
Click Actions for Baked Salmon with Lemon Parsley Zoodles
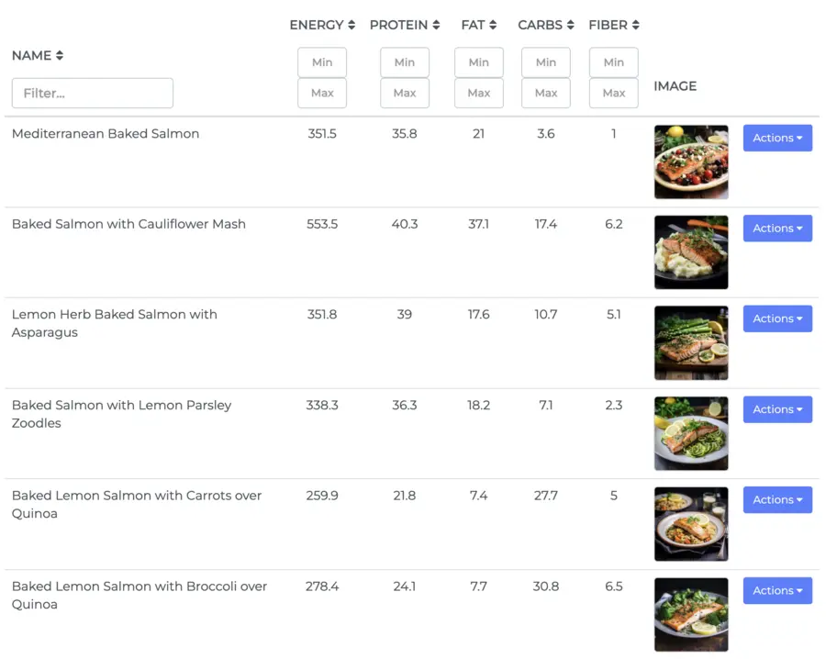(776, 409)
